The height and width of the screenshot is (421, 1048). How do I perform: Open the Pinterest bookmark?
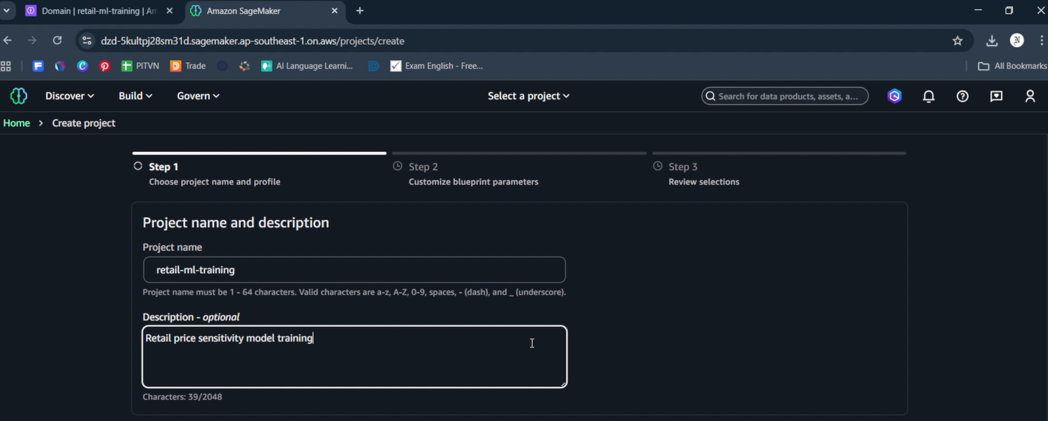(x=104, y=66)
